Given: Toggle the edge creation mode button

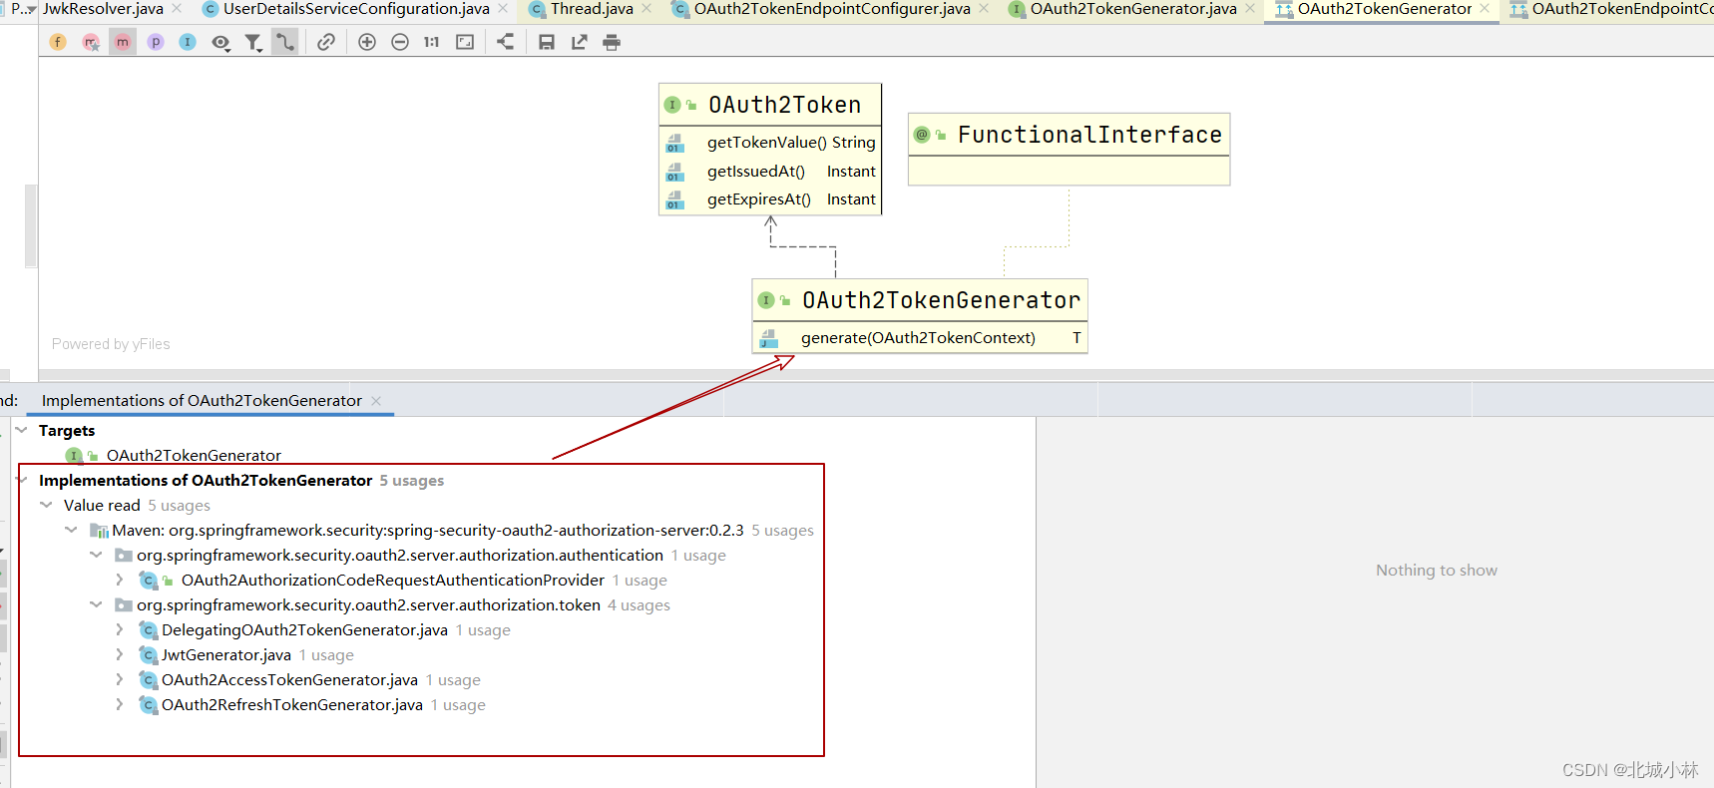Looking at the screenshot, I should (285, 42).
